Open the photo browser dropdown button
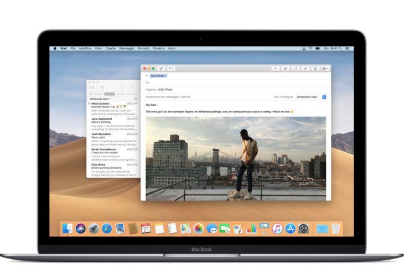This screenshot has width=410, height=269. click(325, 69)
